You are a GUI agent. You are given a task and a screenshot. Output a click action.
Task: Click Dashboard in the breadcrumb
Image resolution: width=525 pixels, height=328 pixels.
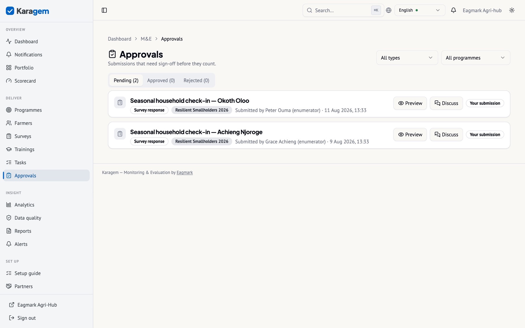(x=120, y=39)
